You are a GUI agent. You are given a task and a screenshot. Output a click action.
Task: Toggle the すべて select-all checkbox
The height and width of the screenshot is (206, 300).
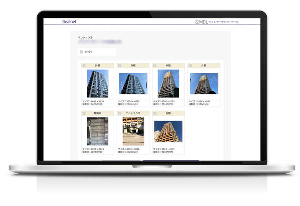pyautogui.click(x=82, y=52)
